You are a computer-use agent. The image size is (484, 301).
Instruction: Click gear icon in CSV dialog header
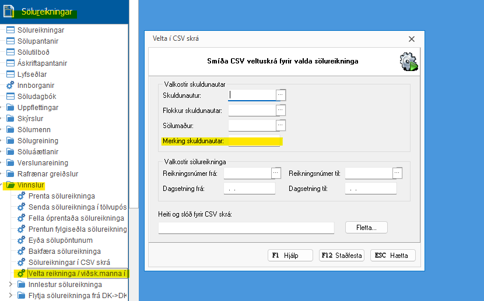(x=408, y=62)
